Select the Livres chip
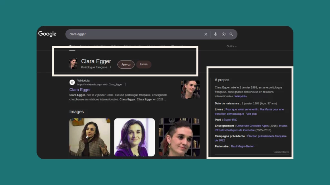Image resolution: width=330 pixels, height=185 pixels. point(143,64)
